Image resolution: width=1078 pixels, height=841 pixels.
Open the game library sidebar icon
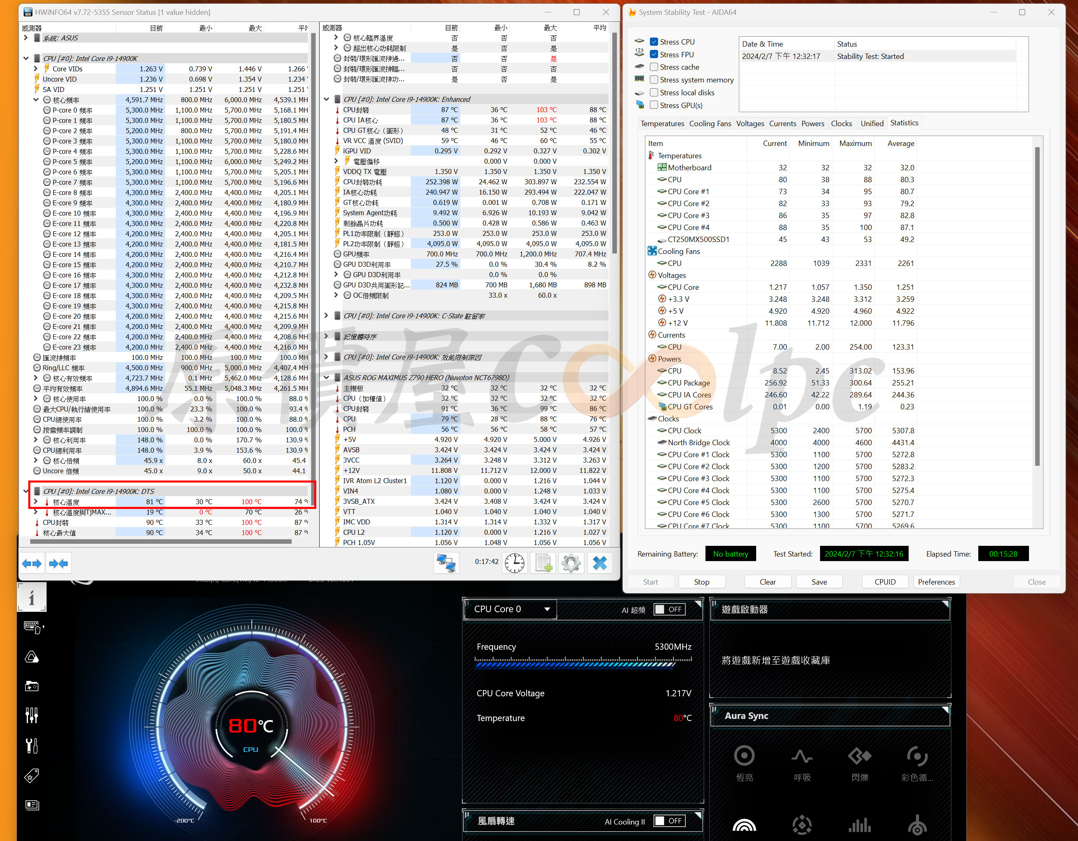tap(32, 686)
